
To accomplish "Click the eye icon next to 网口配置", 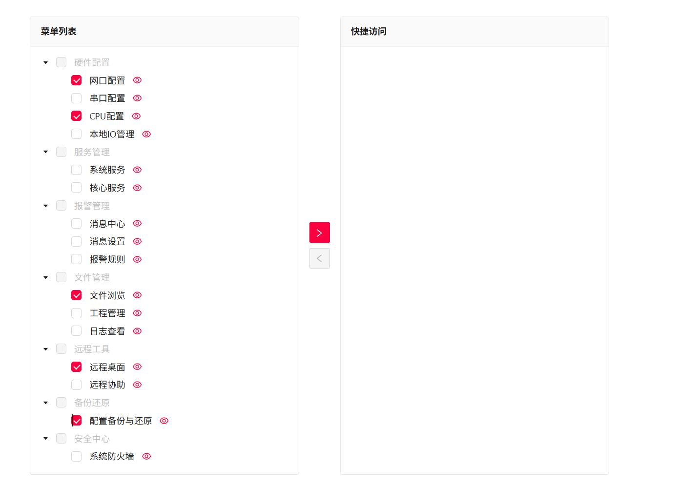I will click(x=137, y=80).
